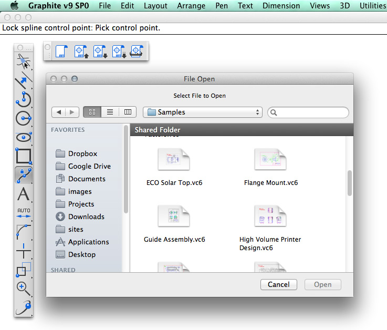The image size is (387, 330).
Task: Click the sheet plot/print icon
Action: (137, 51)
